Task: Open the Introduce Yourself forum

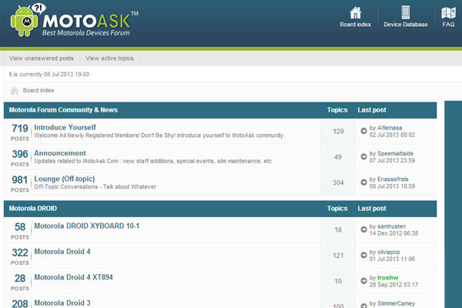Action: pyautogui.click(x=65, y=127)
